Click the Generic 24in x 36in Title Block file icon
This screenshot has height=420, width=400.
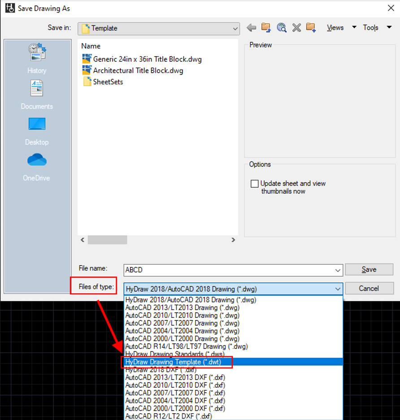tap(87, 59)
